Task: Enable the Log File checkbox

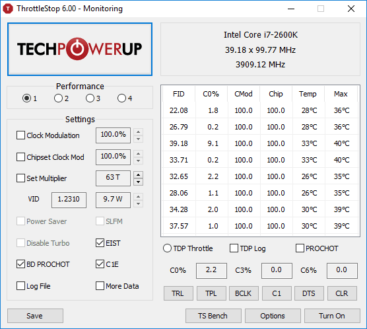Action: click(20, 286)
